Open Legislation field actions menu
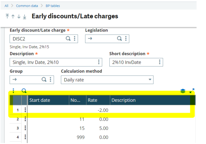206x144 pixels. point(126,39)
